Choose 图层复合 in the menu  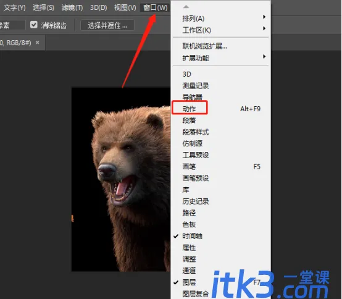221,294
